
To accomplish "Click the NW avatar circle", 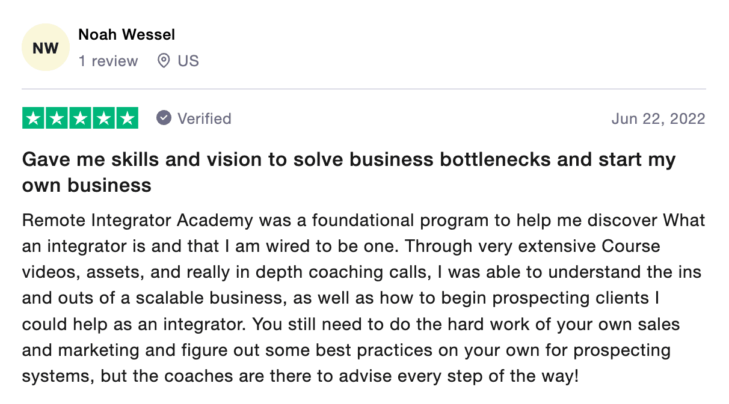I will [46, 47].
